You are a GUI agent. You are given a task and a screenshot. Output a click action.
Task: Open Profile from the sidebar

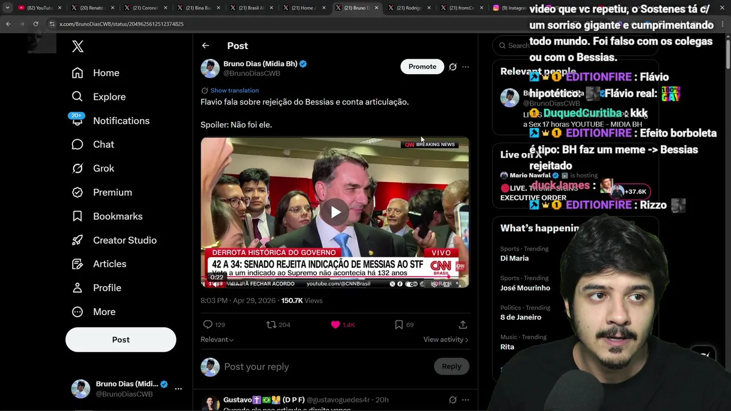point(96,288)
